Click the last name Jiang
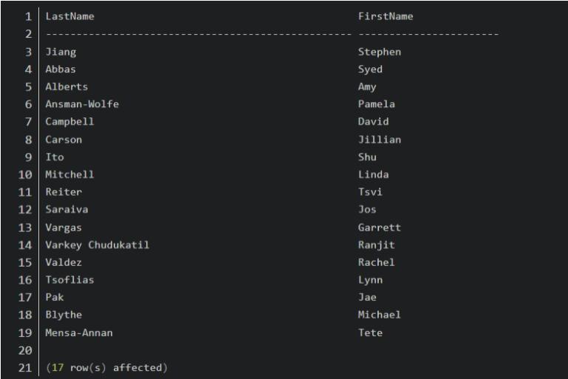This screenshot has width=568, height=379. 61,52
